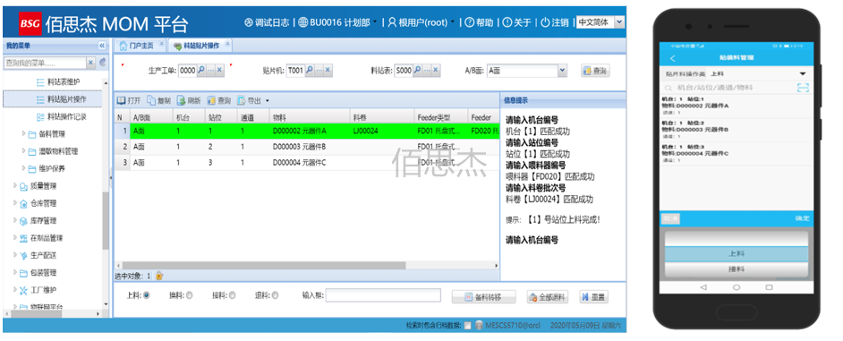
Task: Click the lock icon beside 选中对象
Action: [x=159, y=276]
